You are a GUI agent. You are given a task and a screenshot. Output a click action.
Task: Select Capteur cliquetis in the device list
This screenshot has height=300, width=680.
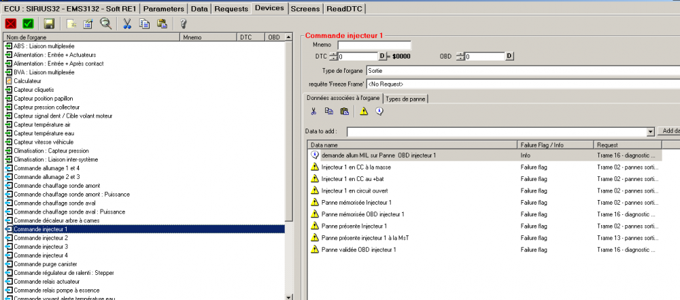34,89
